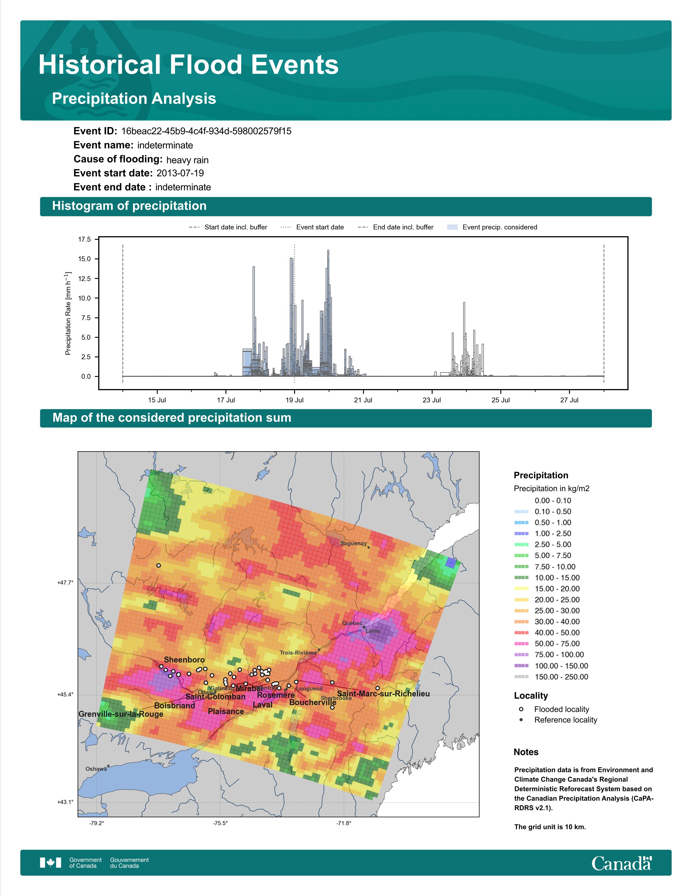
Task: Click the Historical Flood Events title
Action: (x=189, y=65)
